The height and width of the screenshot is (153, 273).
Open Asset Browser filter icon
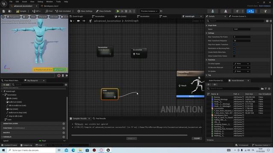[x=266, y=89]
